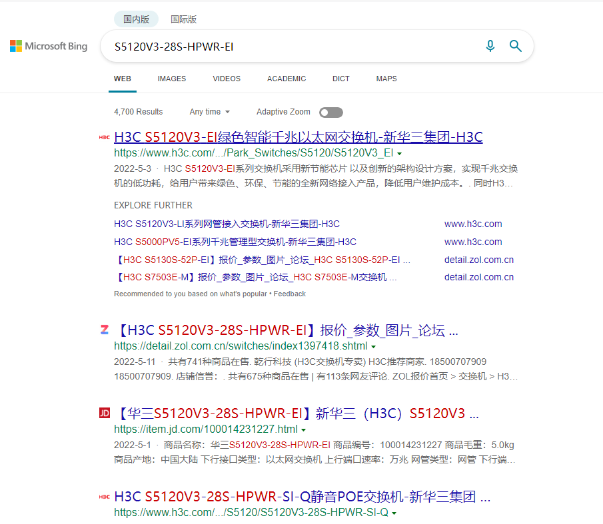
Task: Open H3C S5000PV5-EI系列千兆管理型交换机 link
Action: [235, 242]
